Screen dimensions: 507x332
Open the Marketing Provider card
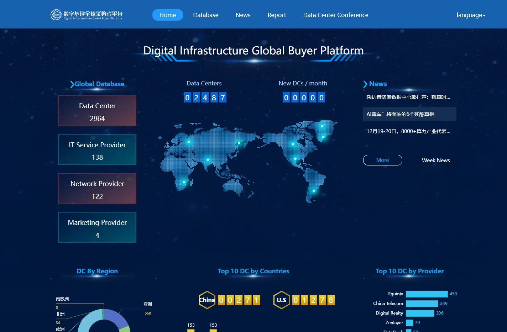(x=97, y=227)
